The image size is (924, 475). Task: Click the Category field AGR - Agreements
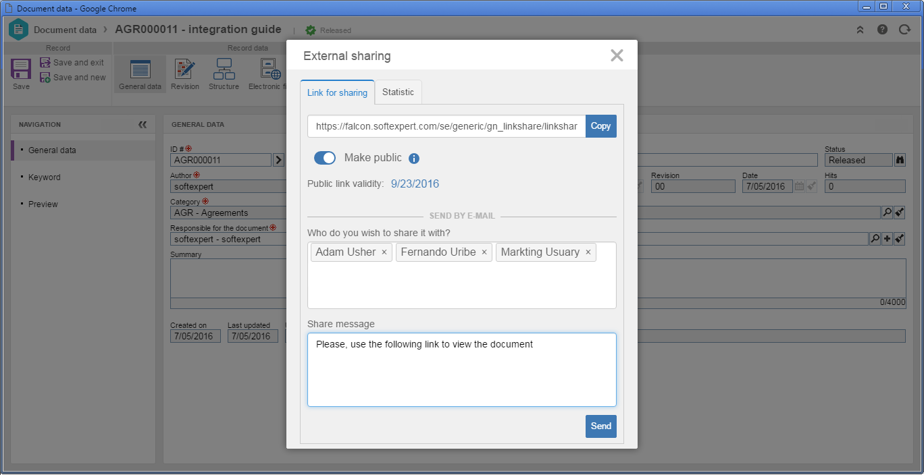pyautogui.click(x=228, y=213)
